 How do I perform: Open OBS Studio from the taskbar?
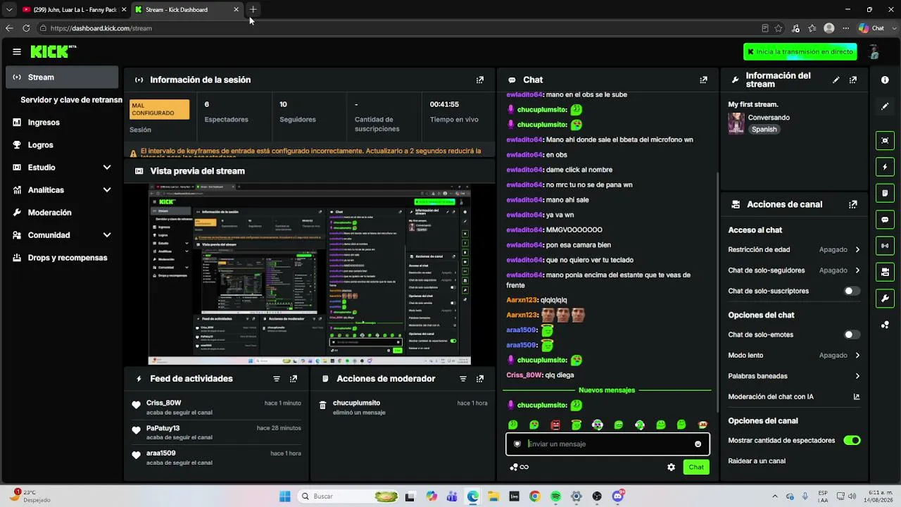click(x=597, y=496)
